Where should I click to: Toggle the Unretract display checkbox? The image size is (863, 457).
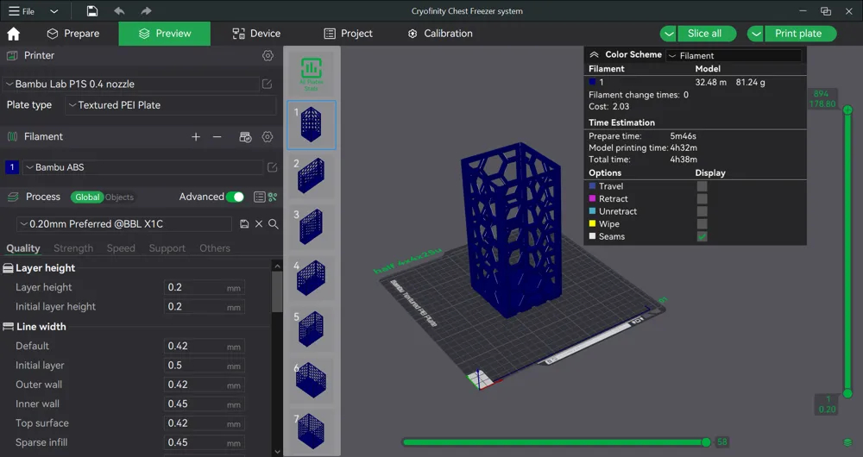(x=702, y=211)
